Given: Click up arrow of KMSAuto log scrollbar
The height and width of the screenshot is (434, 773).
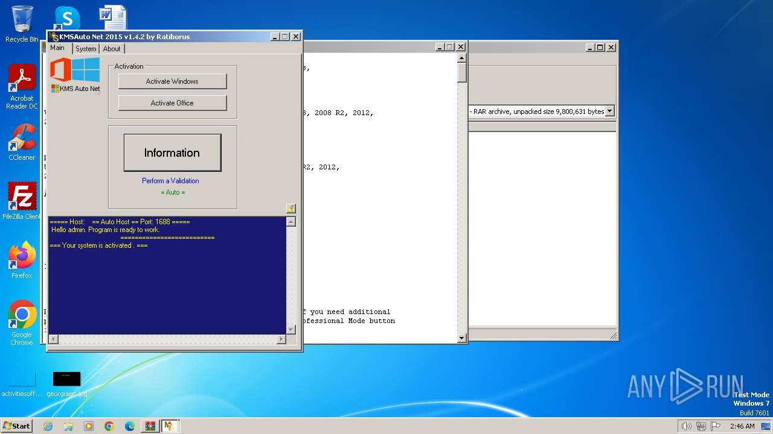Looking at the screenshot, I should pos(291,222).
